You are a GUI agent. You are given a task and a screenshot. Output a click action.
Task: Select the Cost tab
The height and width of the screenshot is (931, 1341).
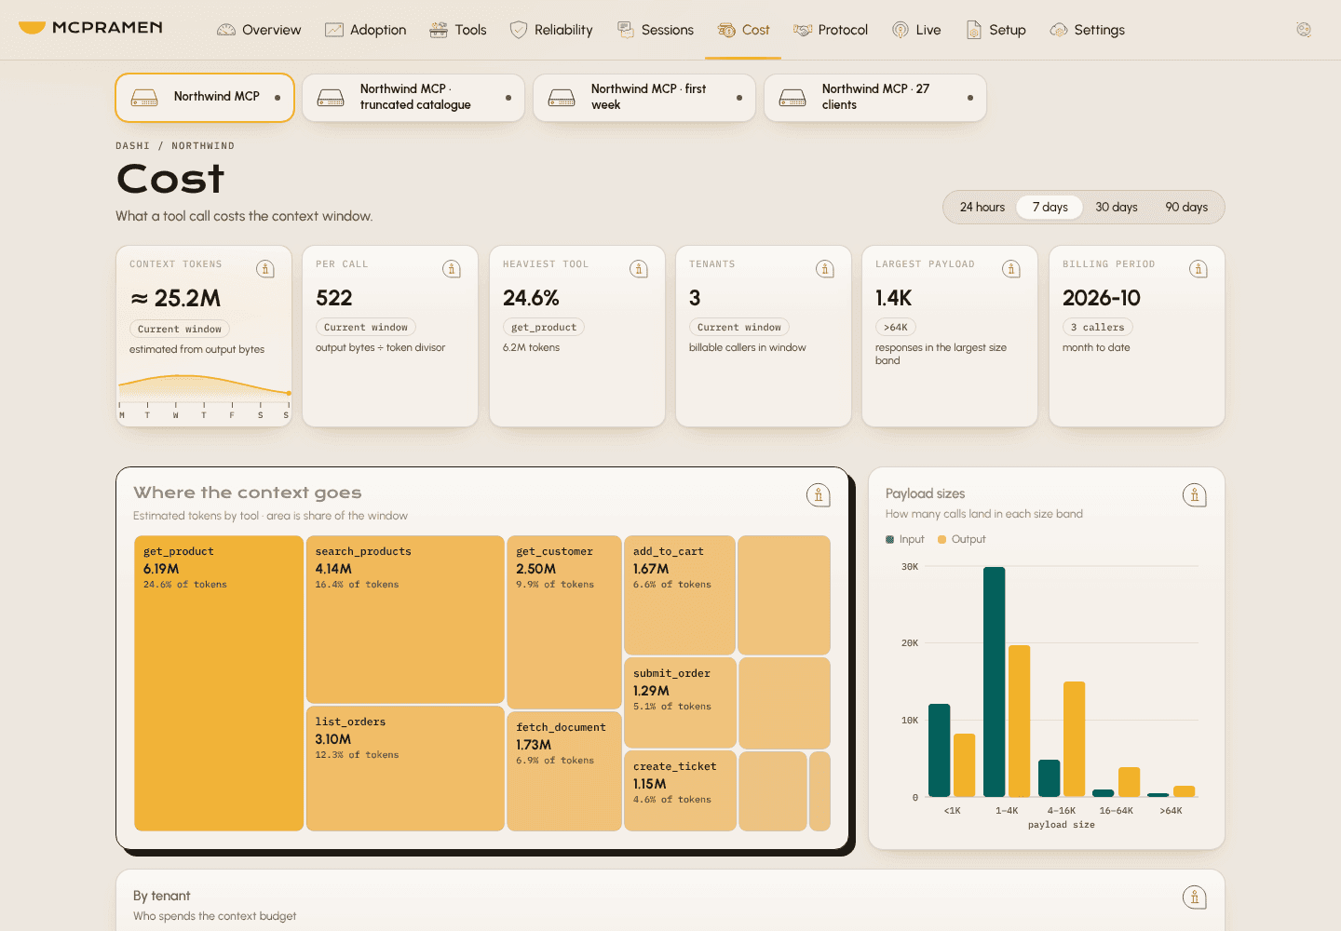(x=743, y=30)
